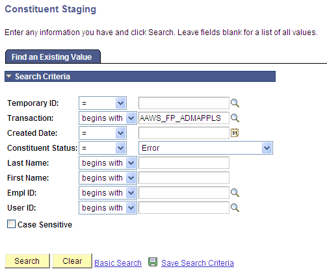
Task: Open lookup magnifier for Transaction field
Action: pyautogui.click(x=235, y=118)
